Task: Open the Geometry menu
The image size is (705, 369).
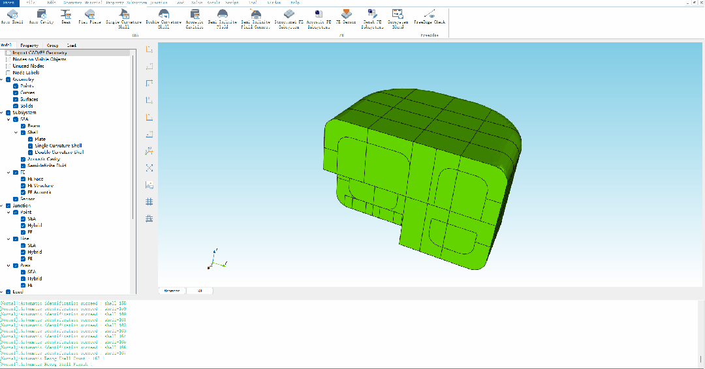Action: [x=72, y=3]
